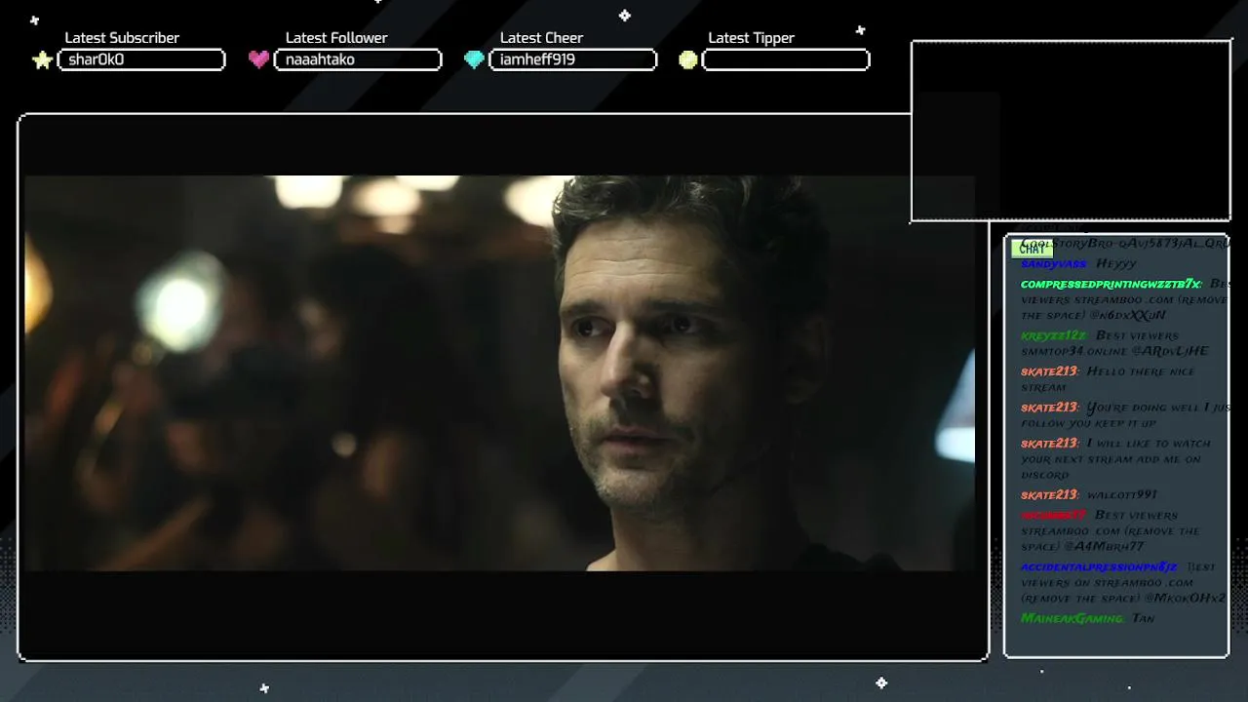Select the naaahtako follower name field
1248x702 pixels.
pyautogui.click(x=358, y=59)
